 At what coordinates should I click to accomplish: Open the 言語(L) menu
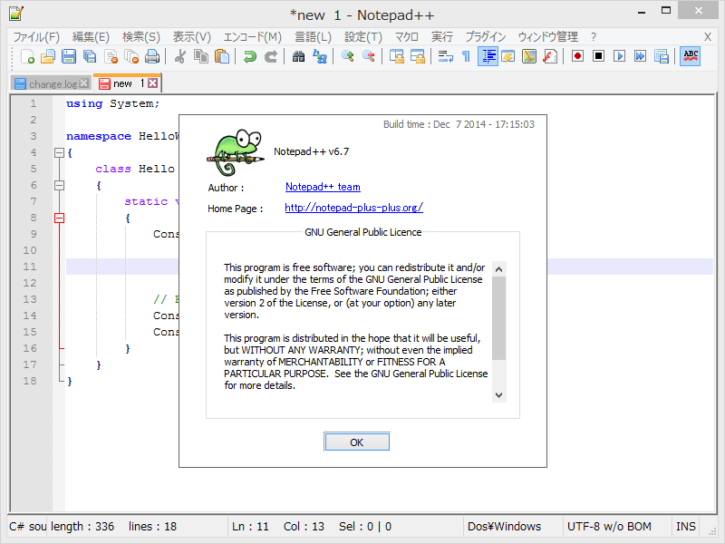click(x=313, y=37)
